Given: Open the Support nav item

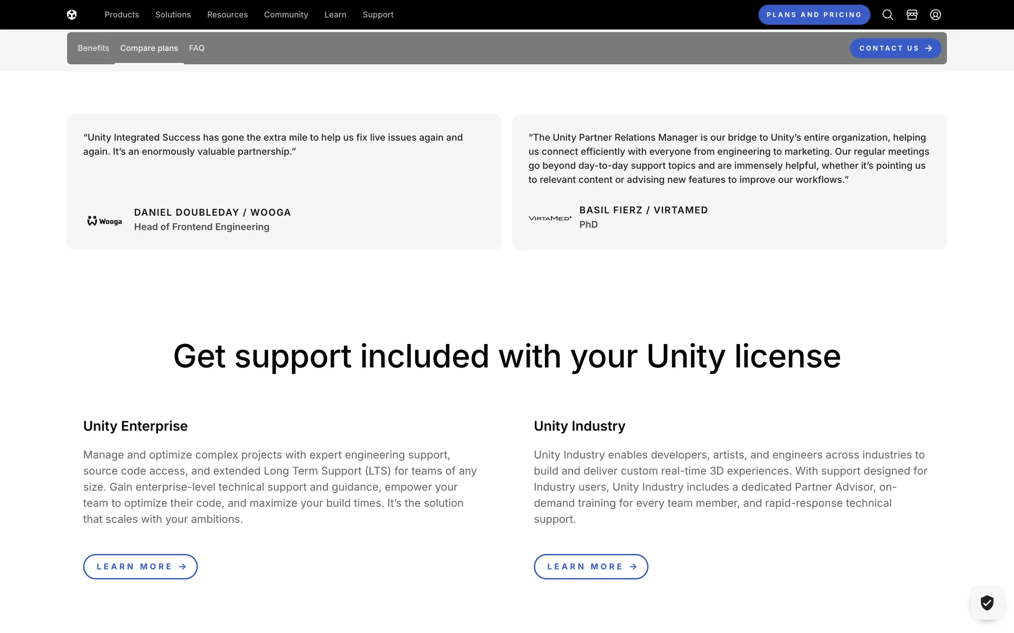Looking at the screenshot, I should (378, 15).
